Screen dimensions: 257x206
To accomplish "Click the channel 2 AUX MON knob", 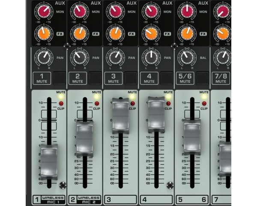I will [x=80, y=12].
